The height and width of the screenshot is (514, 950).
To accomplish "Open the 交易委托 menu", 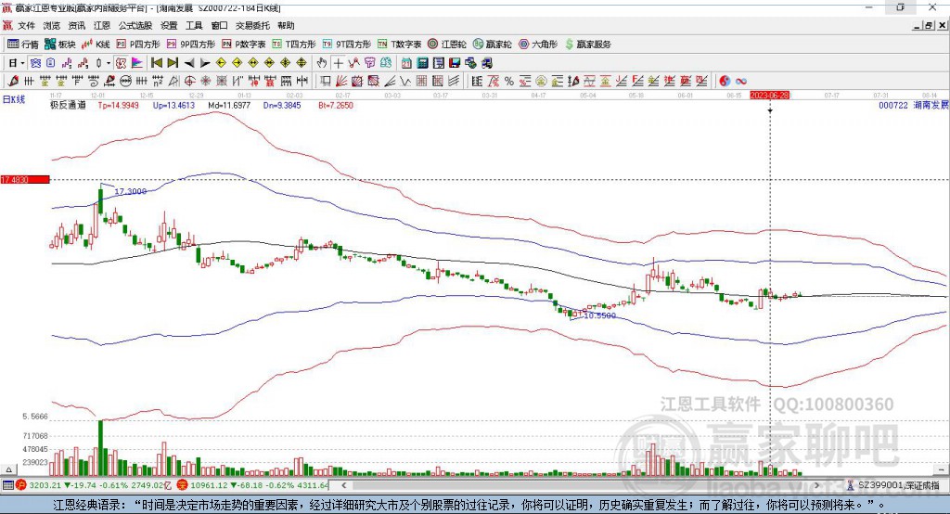I will pos(252,25).
